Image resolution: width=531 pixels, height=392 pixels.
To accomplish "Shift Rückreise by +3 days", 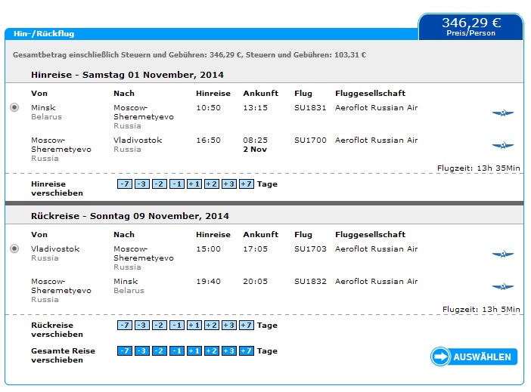I will point(229,326).
